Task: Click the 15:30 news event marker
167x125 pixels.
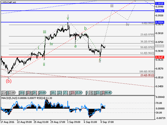Action: [79, 93]
